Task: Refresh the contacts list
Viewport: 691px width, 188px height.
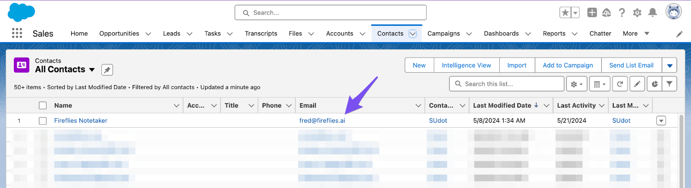Action: pyautogui.click(x=620, y=84)
